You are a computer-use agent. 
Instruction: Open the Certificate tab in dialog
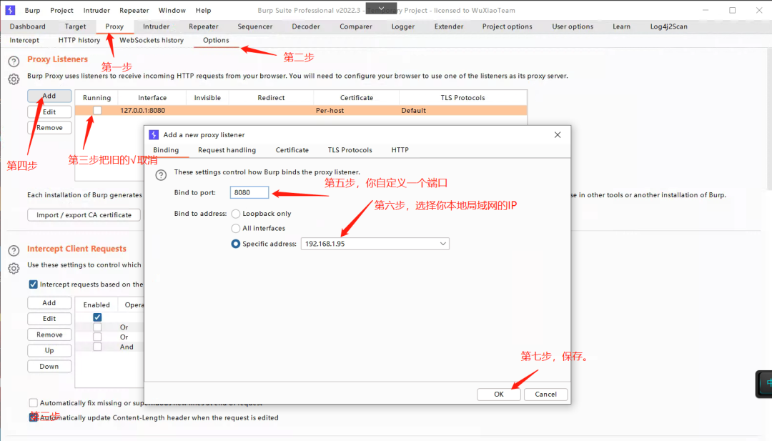292,150
